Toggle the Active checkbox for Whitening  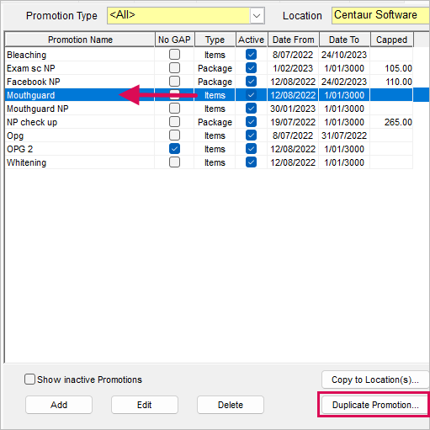pyautogui.click(x=251, y=162)
